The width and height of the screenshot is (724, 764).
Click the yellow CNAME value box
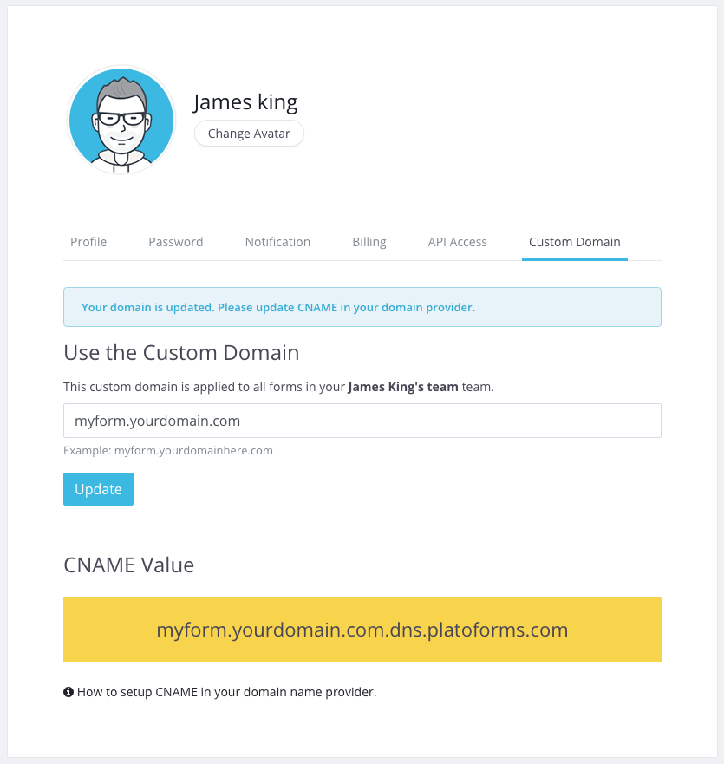tap(362, 630)
